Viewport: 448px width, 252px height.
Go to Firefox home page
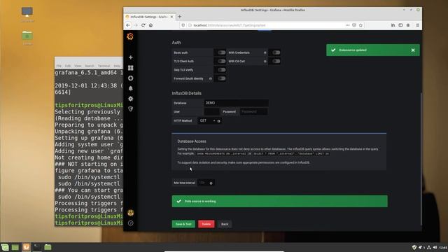151,25
